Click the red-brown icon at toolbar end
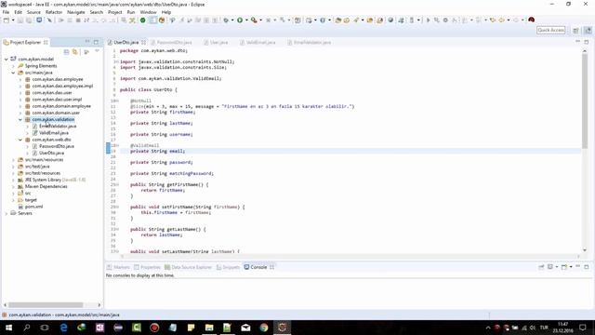 [531, 20]
